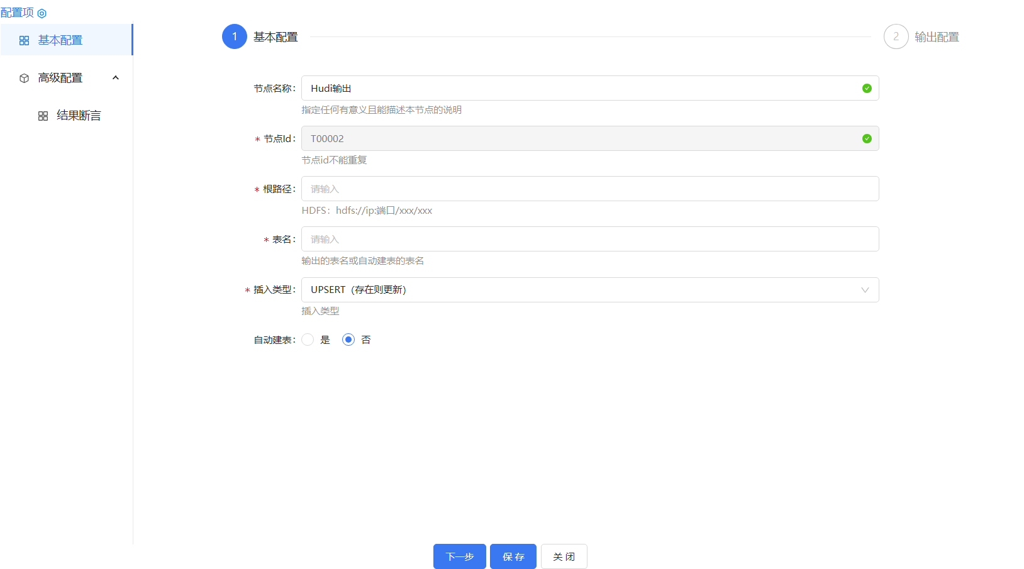Select 否 radio for 自动建表
The image size is (1024, 569).
pyautogui.click(x=348, y=340)
